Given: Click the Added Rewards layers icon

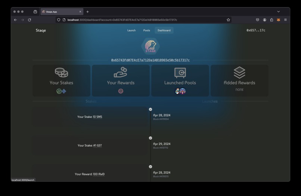Looking at the screenshot, I should point(239,72).
